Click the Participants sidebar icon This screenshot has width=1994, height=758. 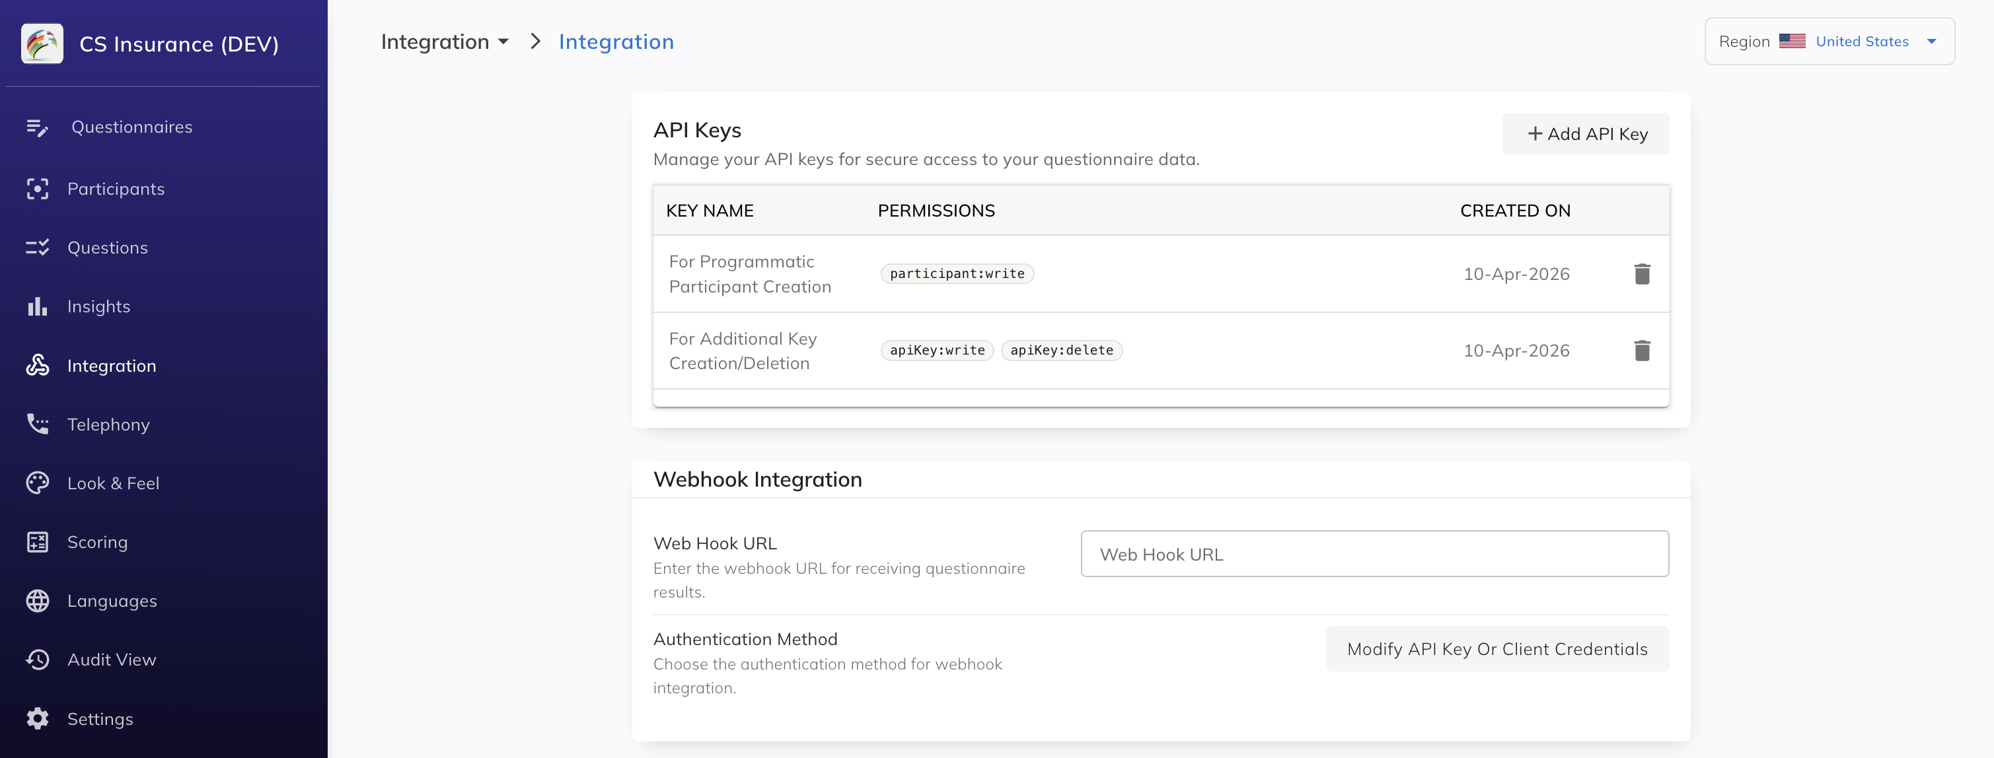point(37,189)
